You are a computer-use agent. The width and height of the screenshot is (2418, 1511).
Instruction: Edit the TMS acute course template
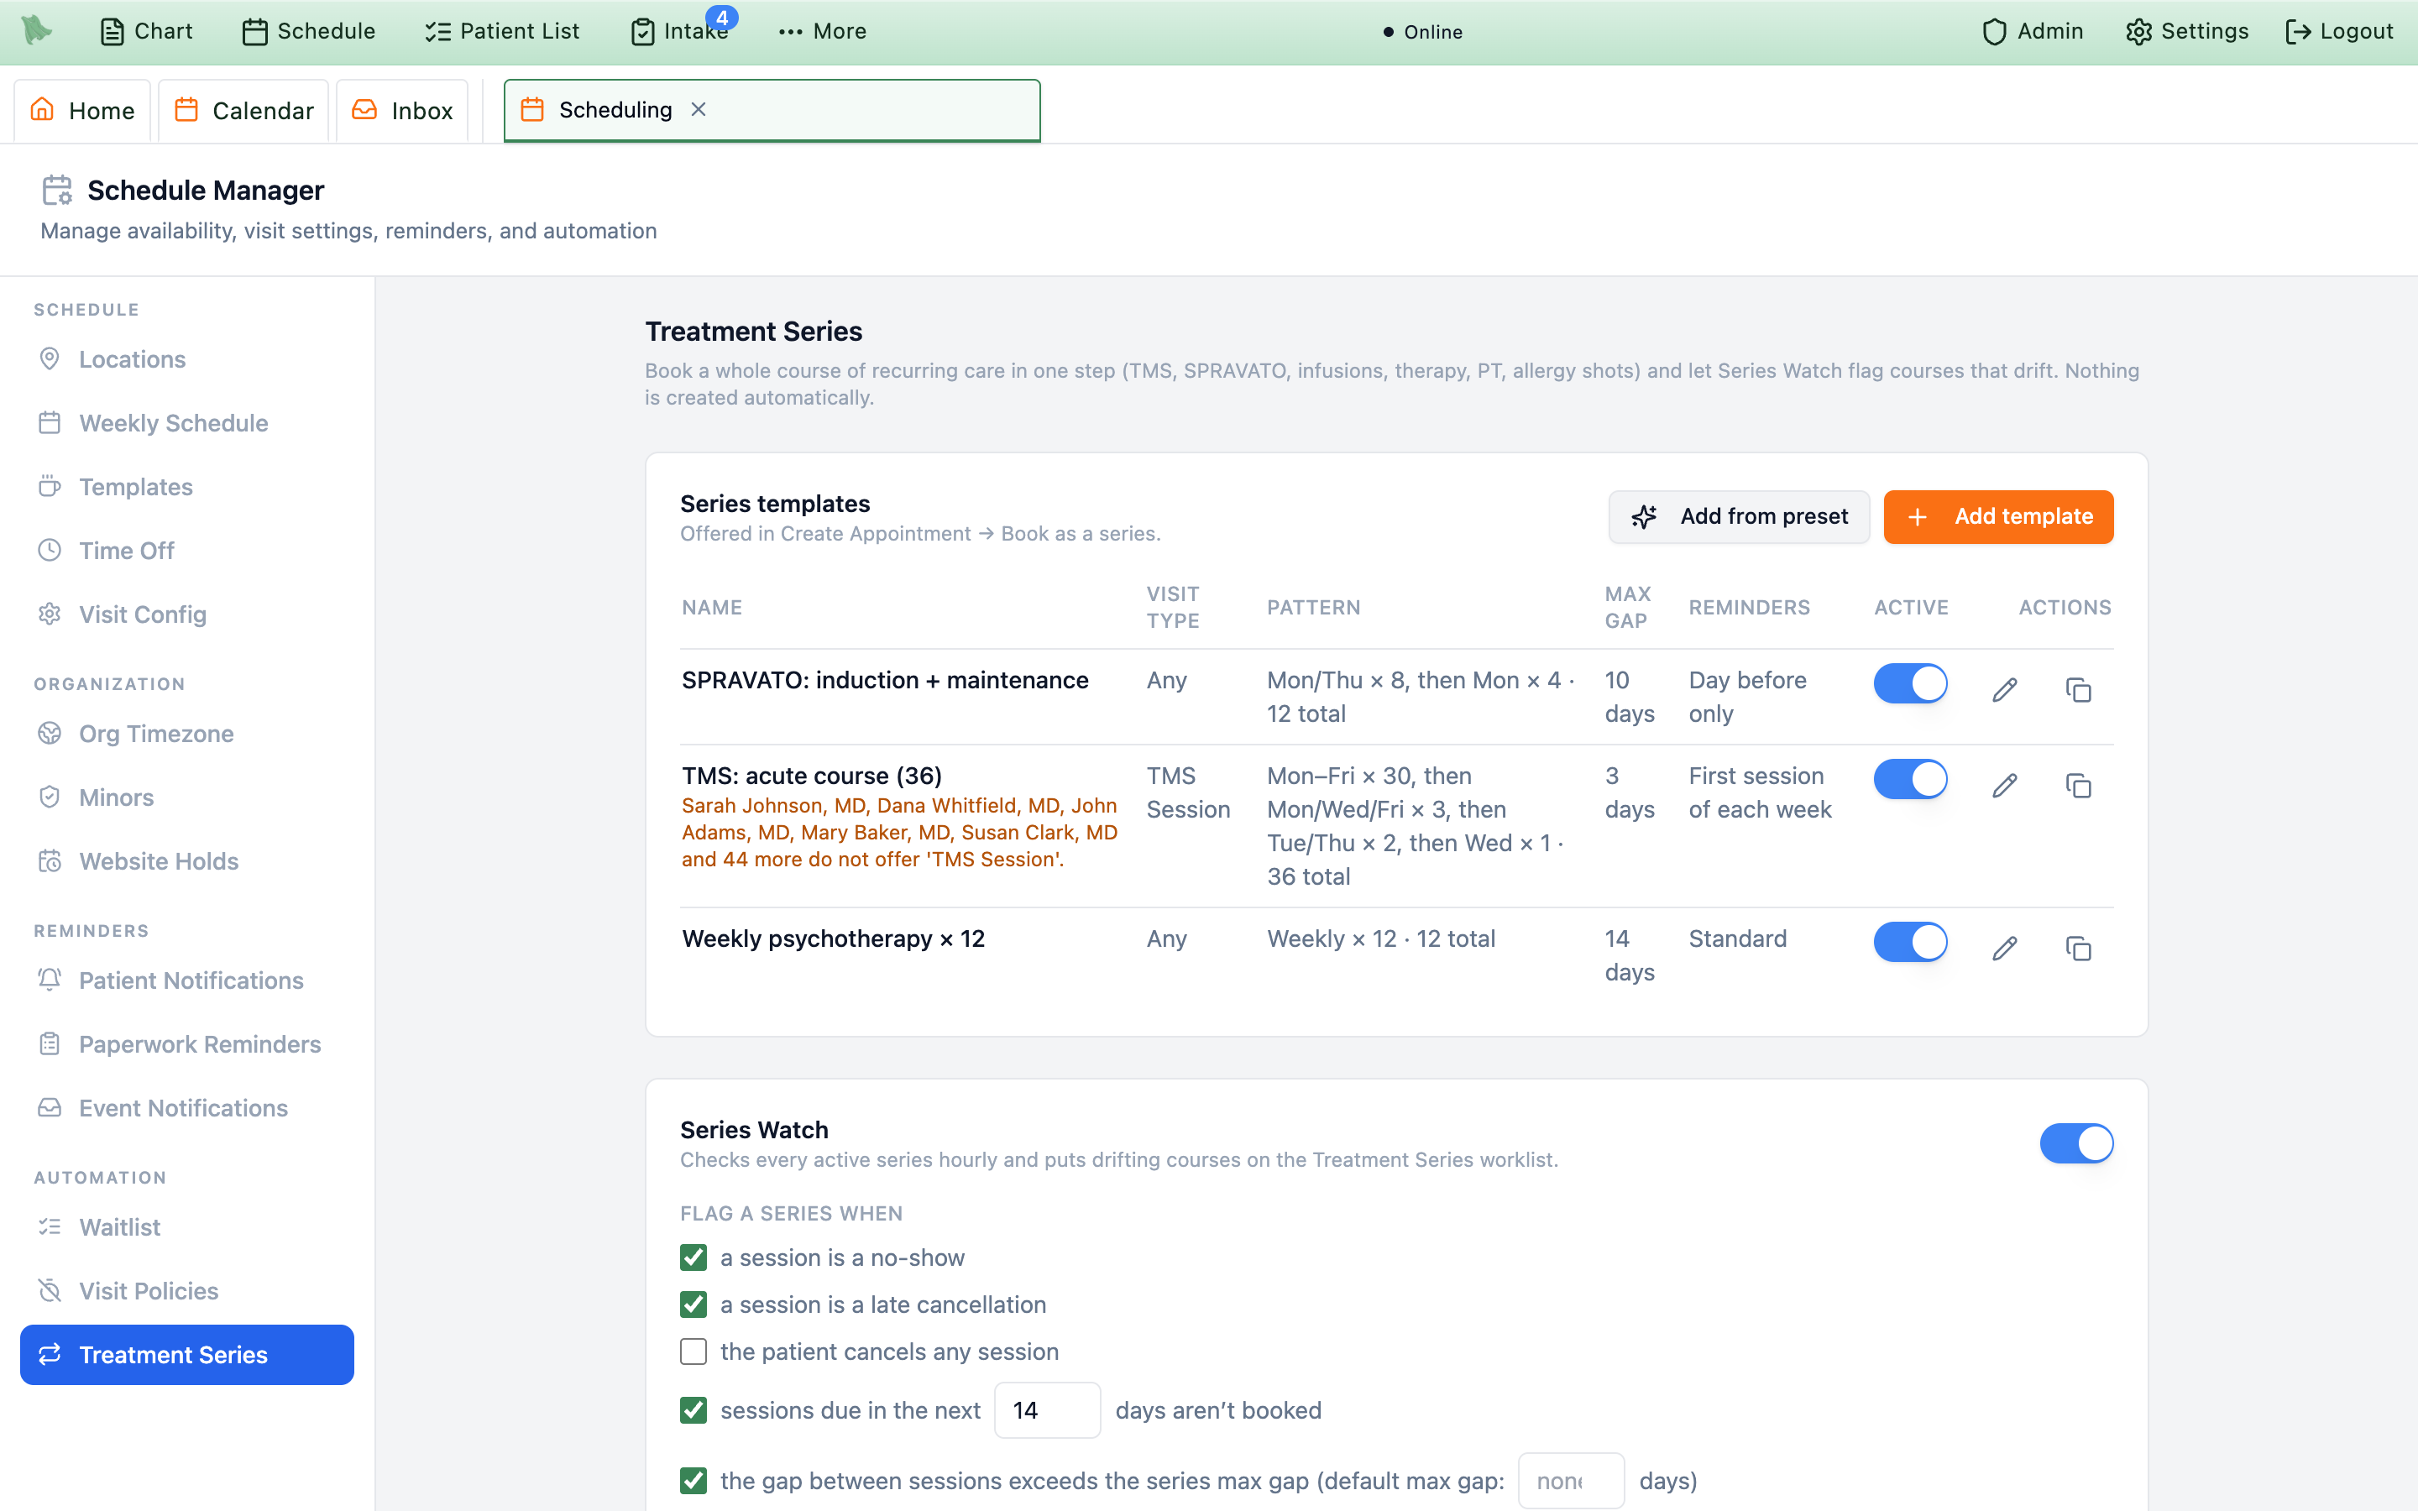coord(2004,786)
